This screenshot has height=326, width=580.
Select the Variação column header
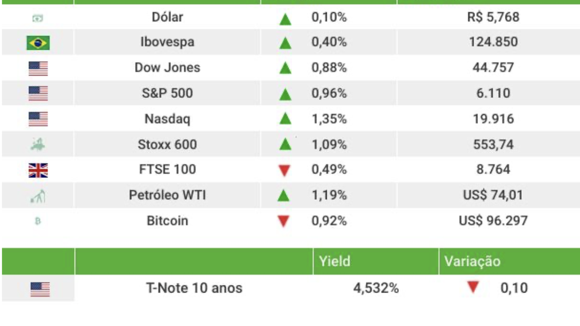click(472, 261)
